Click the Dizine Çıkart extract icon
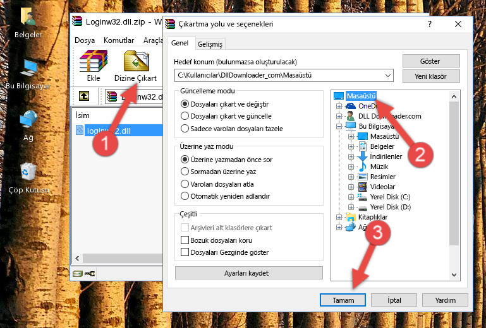 pyautogui.click(x=135, y=66)
